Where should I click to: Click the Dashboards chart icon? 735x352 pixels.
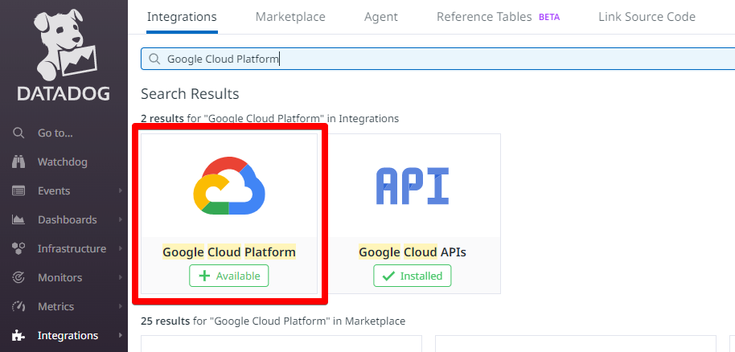point(18,220)
